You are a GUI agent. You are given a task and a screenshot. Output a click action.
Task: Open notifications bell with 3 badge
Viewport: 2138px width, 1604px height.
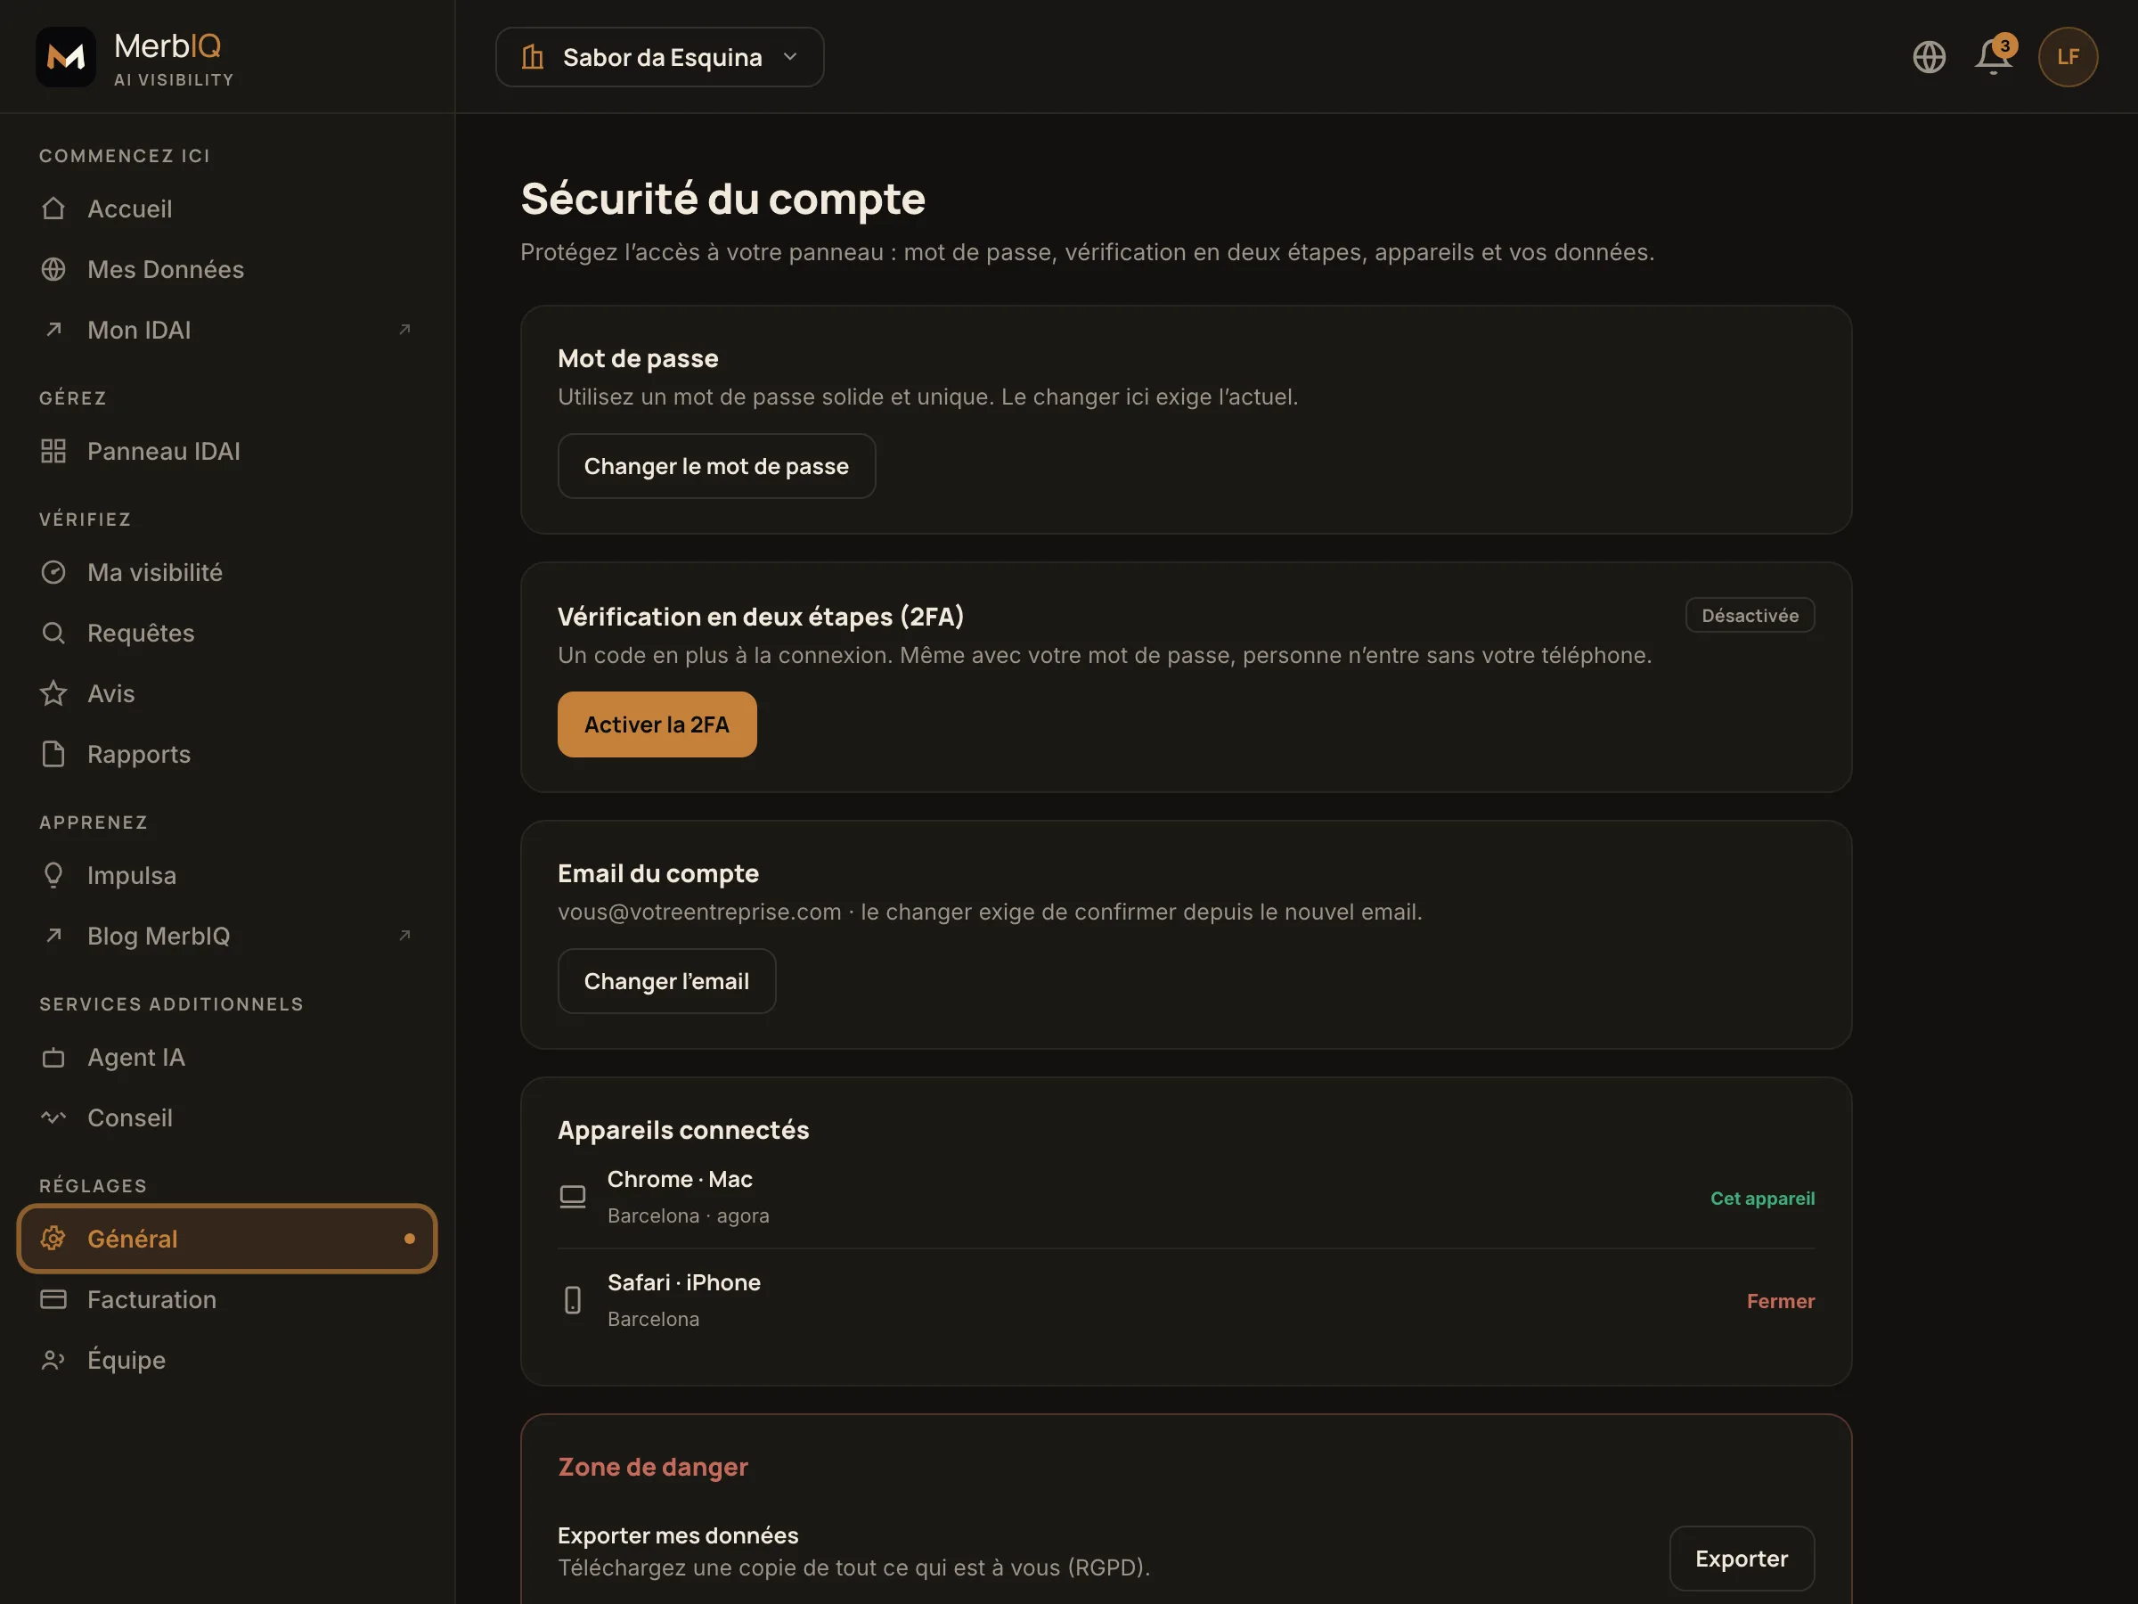tap(1995, 55)
